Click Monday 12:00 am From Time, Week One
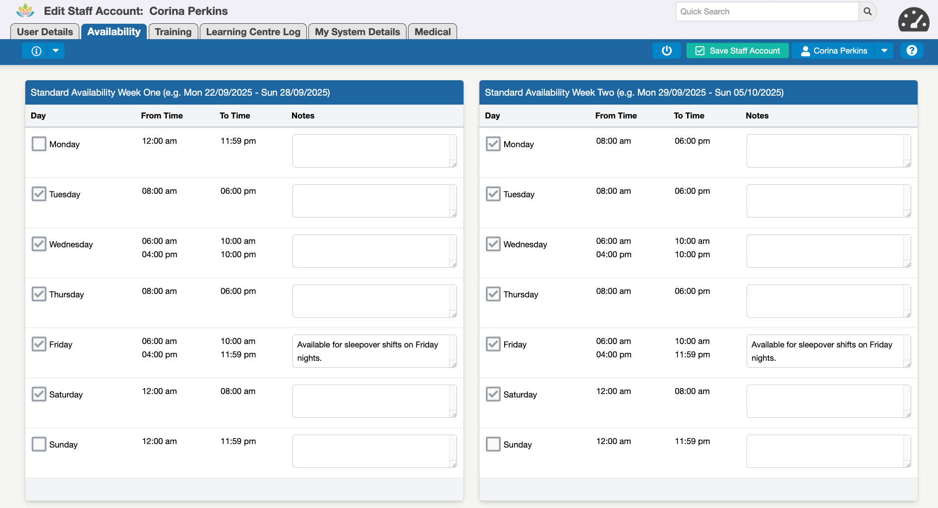 pos(159,141)
